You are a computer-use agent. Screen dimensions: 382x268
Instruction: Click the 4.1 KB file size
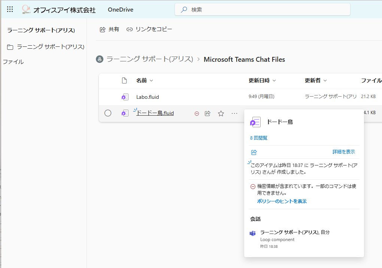pyautogui.click(x=370, y=112)
